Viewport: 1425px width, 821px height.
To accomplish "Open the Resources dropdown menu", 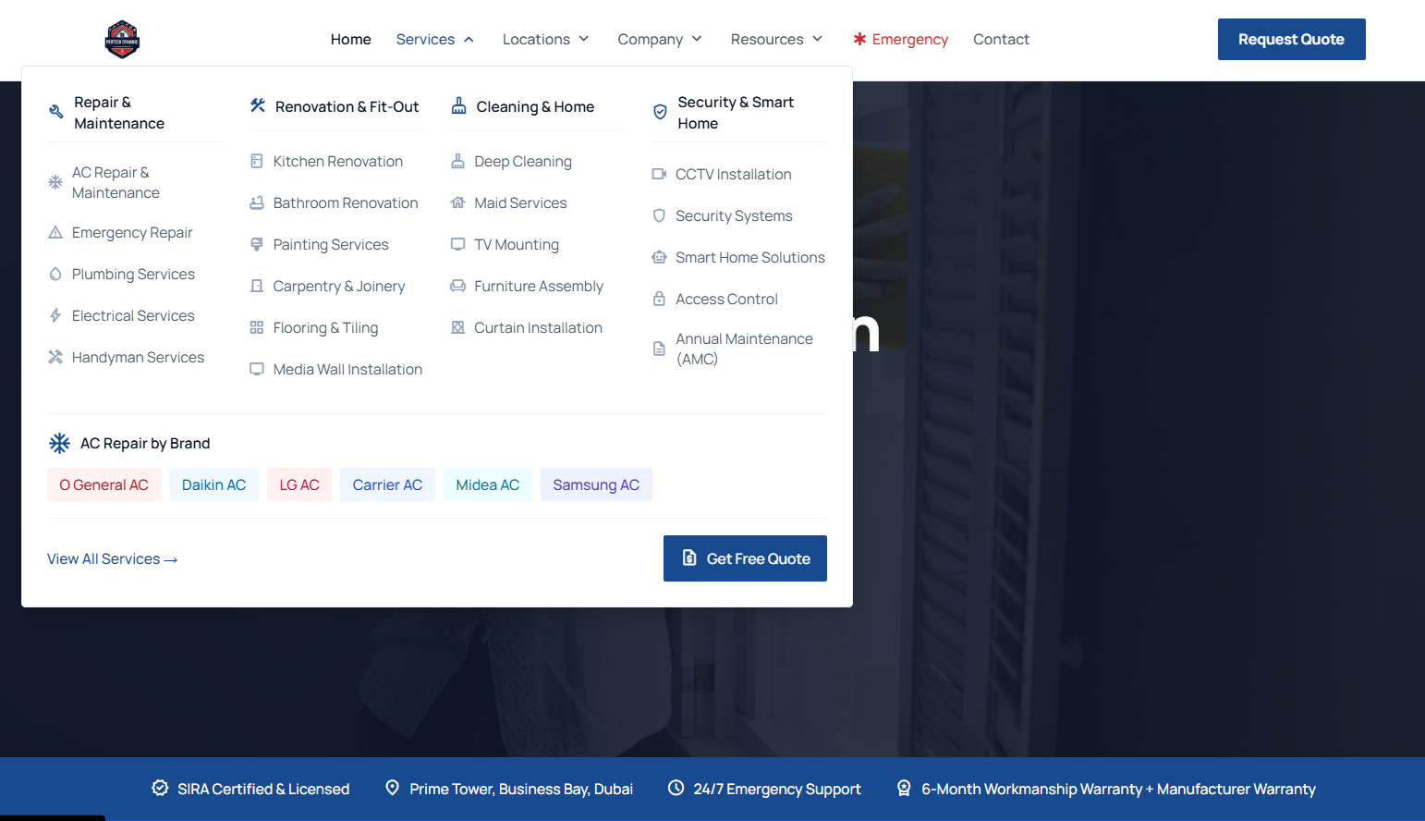I will click(x=776, y=39).
